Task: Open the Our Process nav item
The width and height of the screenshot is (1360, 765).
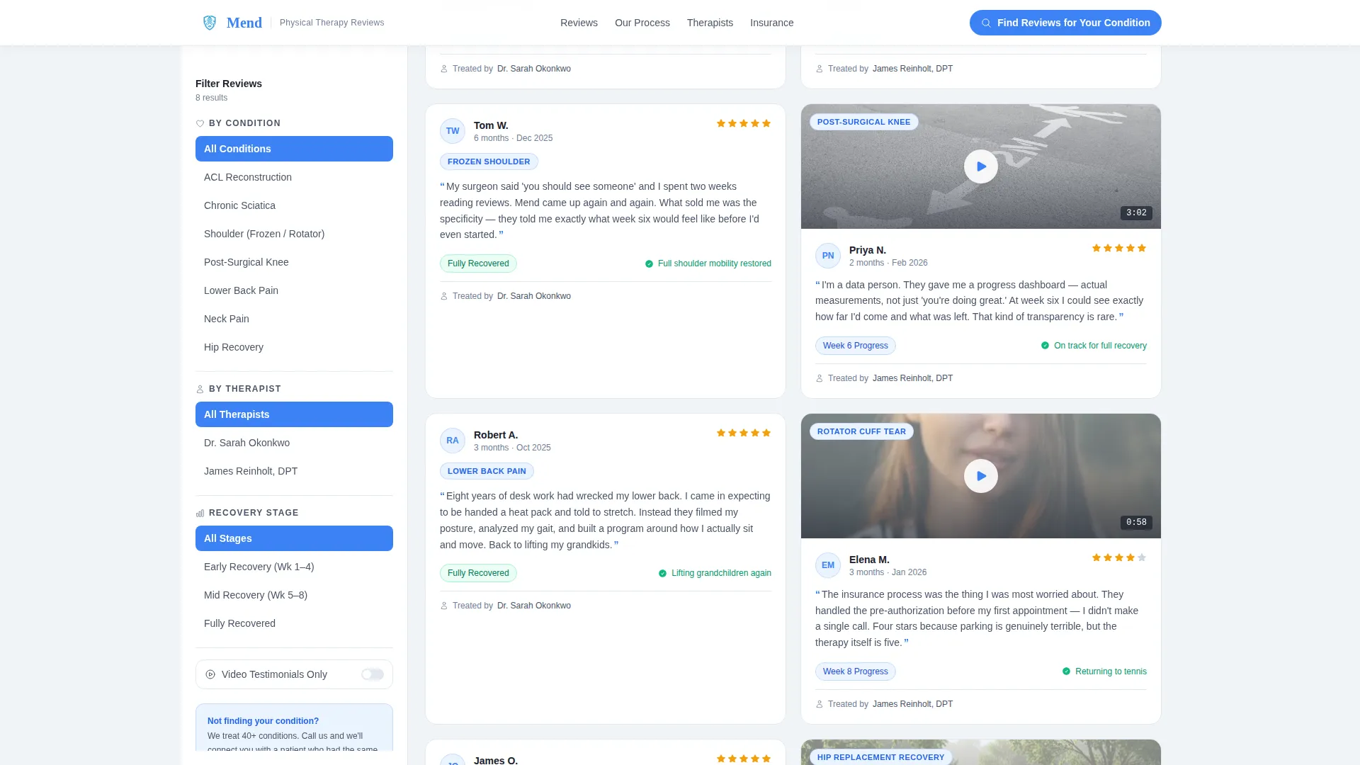Action: pos(642,23)
